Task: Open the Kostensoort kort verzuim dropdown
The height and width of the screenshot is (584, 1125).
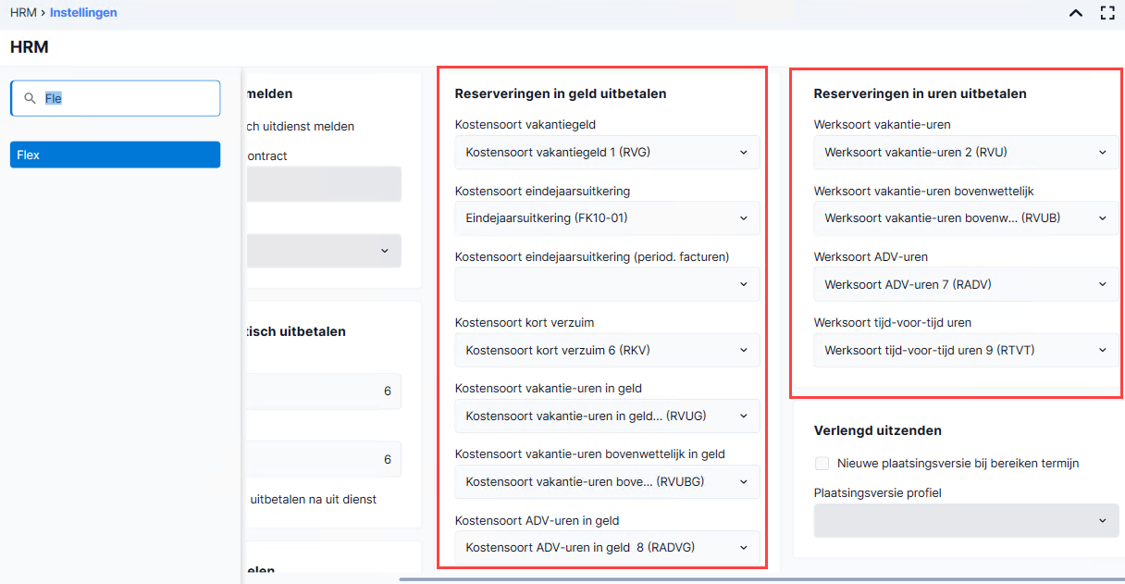Action: click(x=607, y=350)
